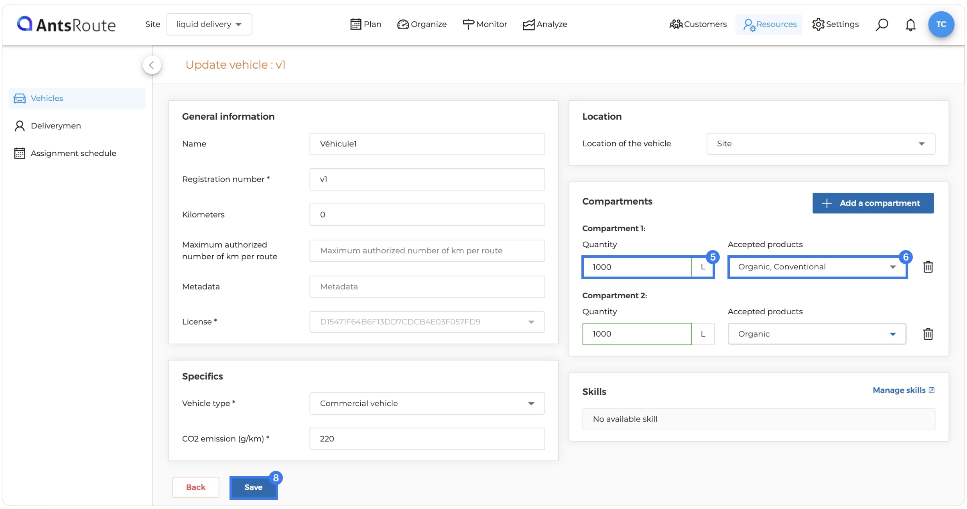967x509 pixels.
Task: Open the Vehicle type dropdown
Action: coord(427,403)
